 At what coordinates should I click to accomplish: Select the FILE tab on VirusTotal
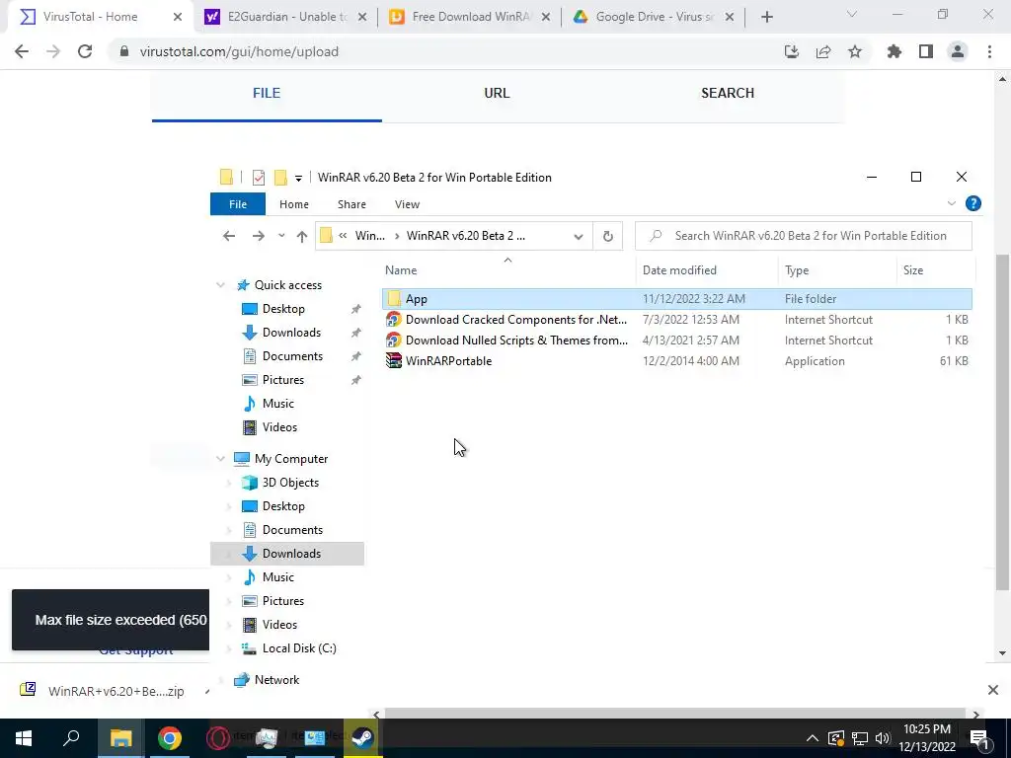point(267,93)
